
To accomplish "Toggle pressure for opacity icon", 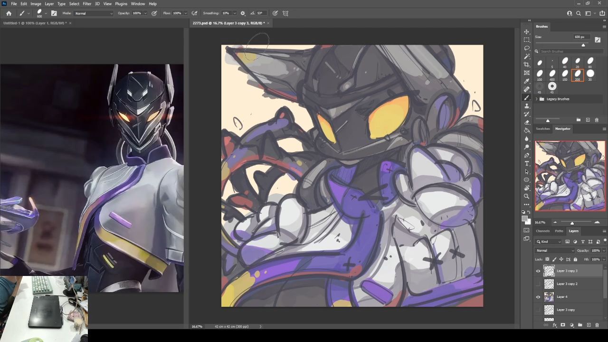I will [154, 13].
